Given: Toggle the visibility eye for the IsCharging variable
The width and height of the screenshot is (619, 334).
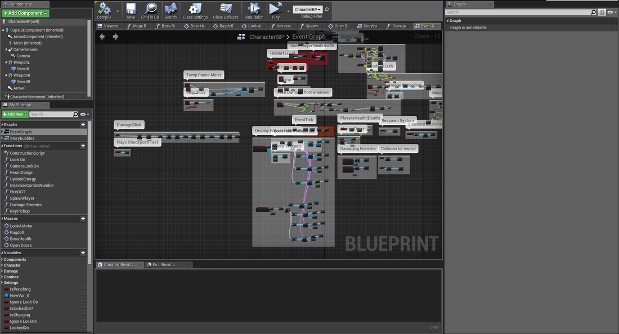Looking at the screenshot, I should tap(83, 315).
